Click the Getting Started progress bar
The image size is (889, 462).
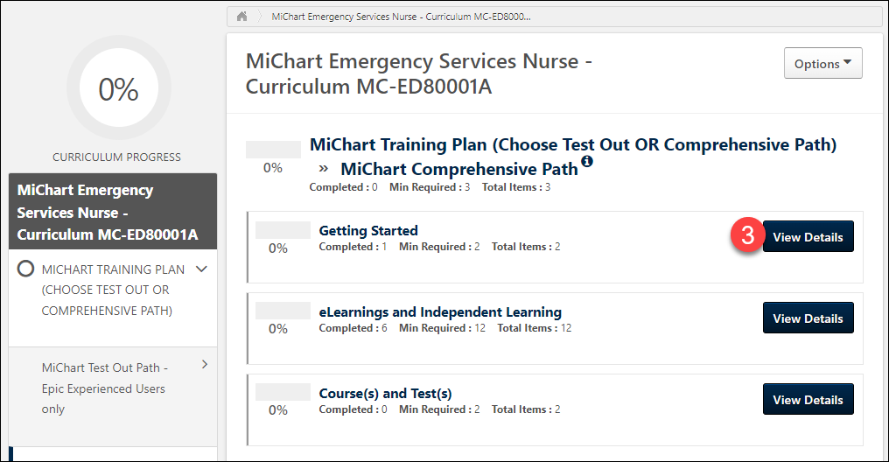click(x=283, y=230)
